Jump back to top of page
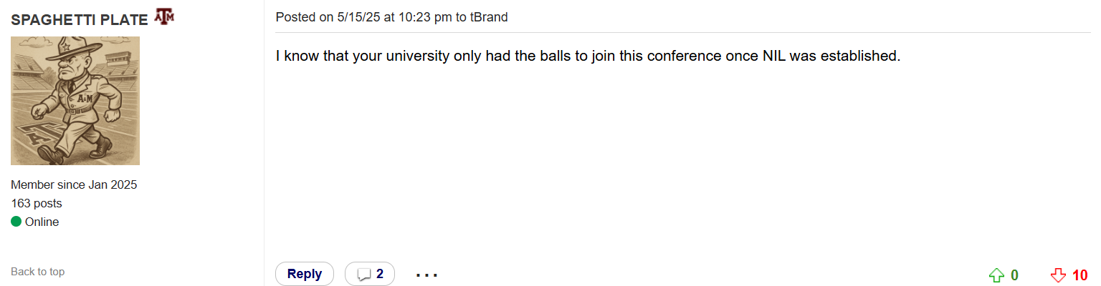1101x286 pixels. 37,272
